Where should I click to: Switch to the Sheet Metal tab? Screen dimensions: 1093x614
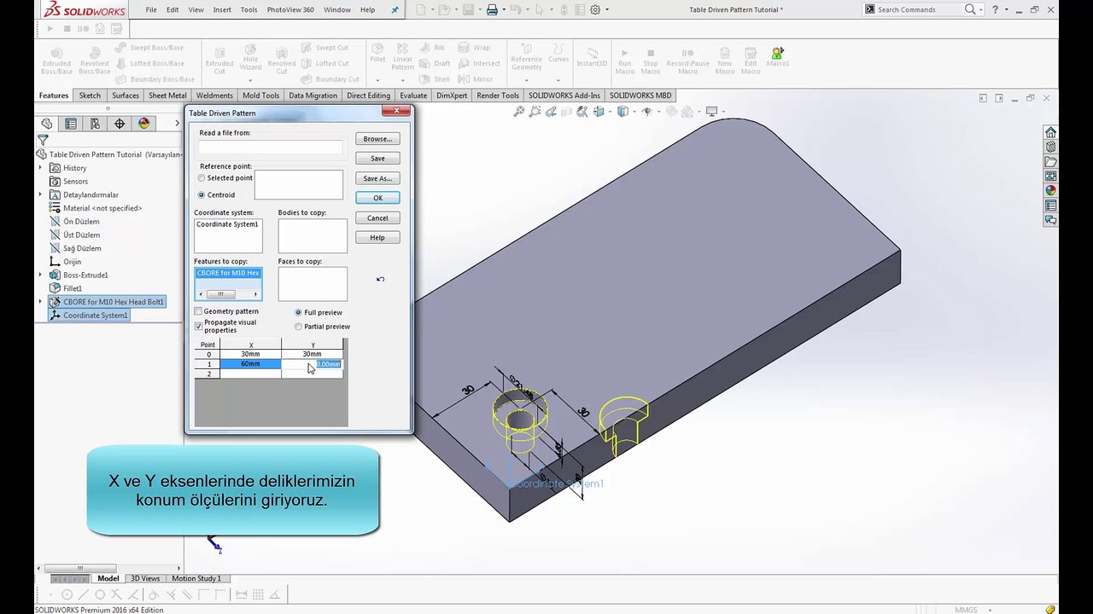pyautogui.click(x=167, y=96)
